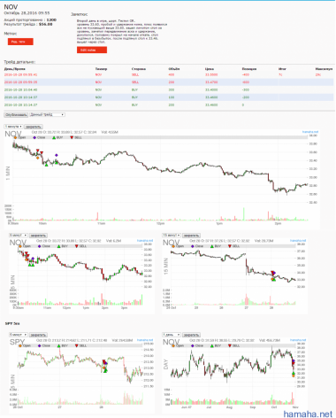Click the orange Open legend icon on 15 MIN chart

173,246
